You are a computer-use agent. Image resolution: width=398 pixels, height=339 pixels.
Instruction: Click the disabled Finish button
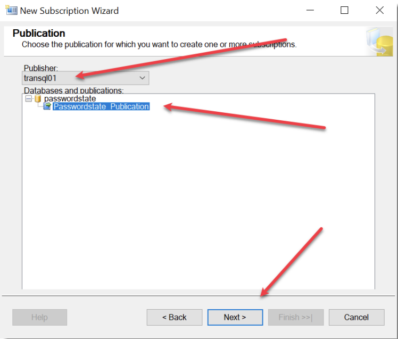[x=296, y=317]
